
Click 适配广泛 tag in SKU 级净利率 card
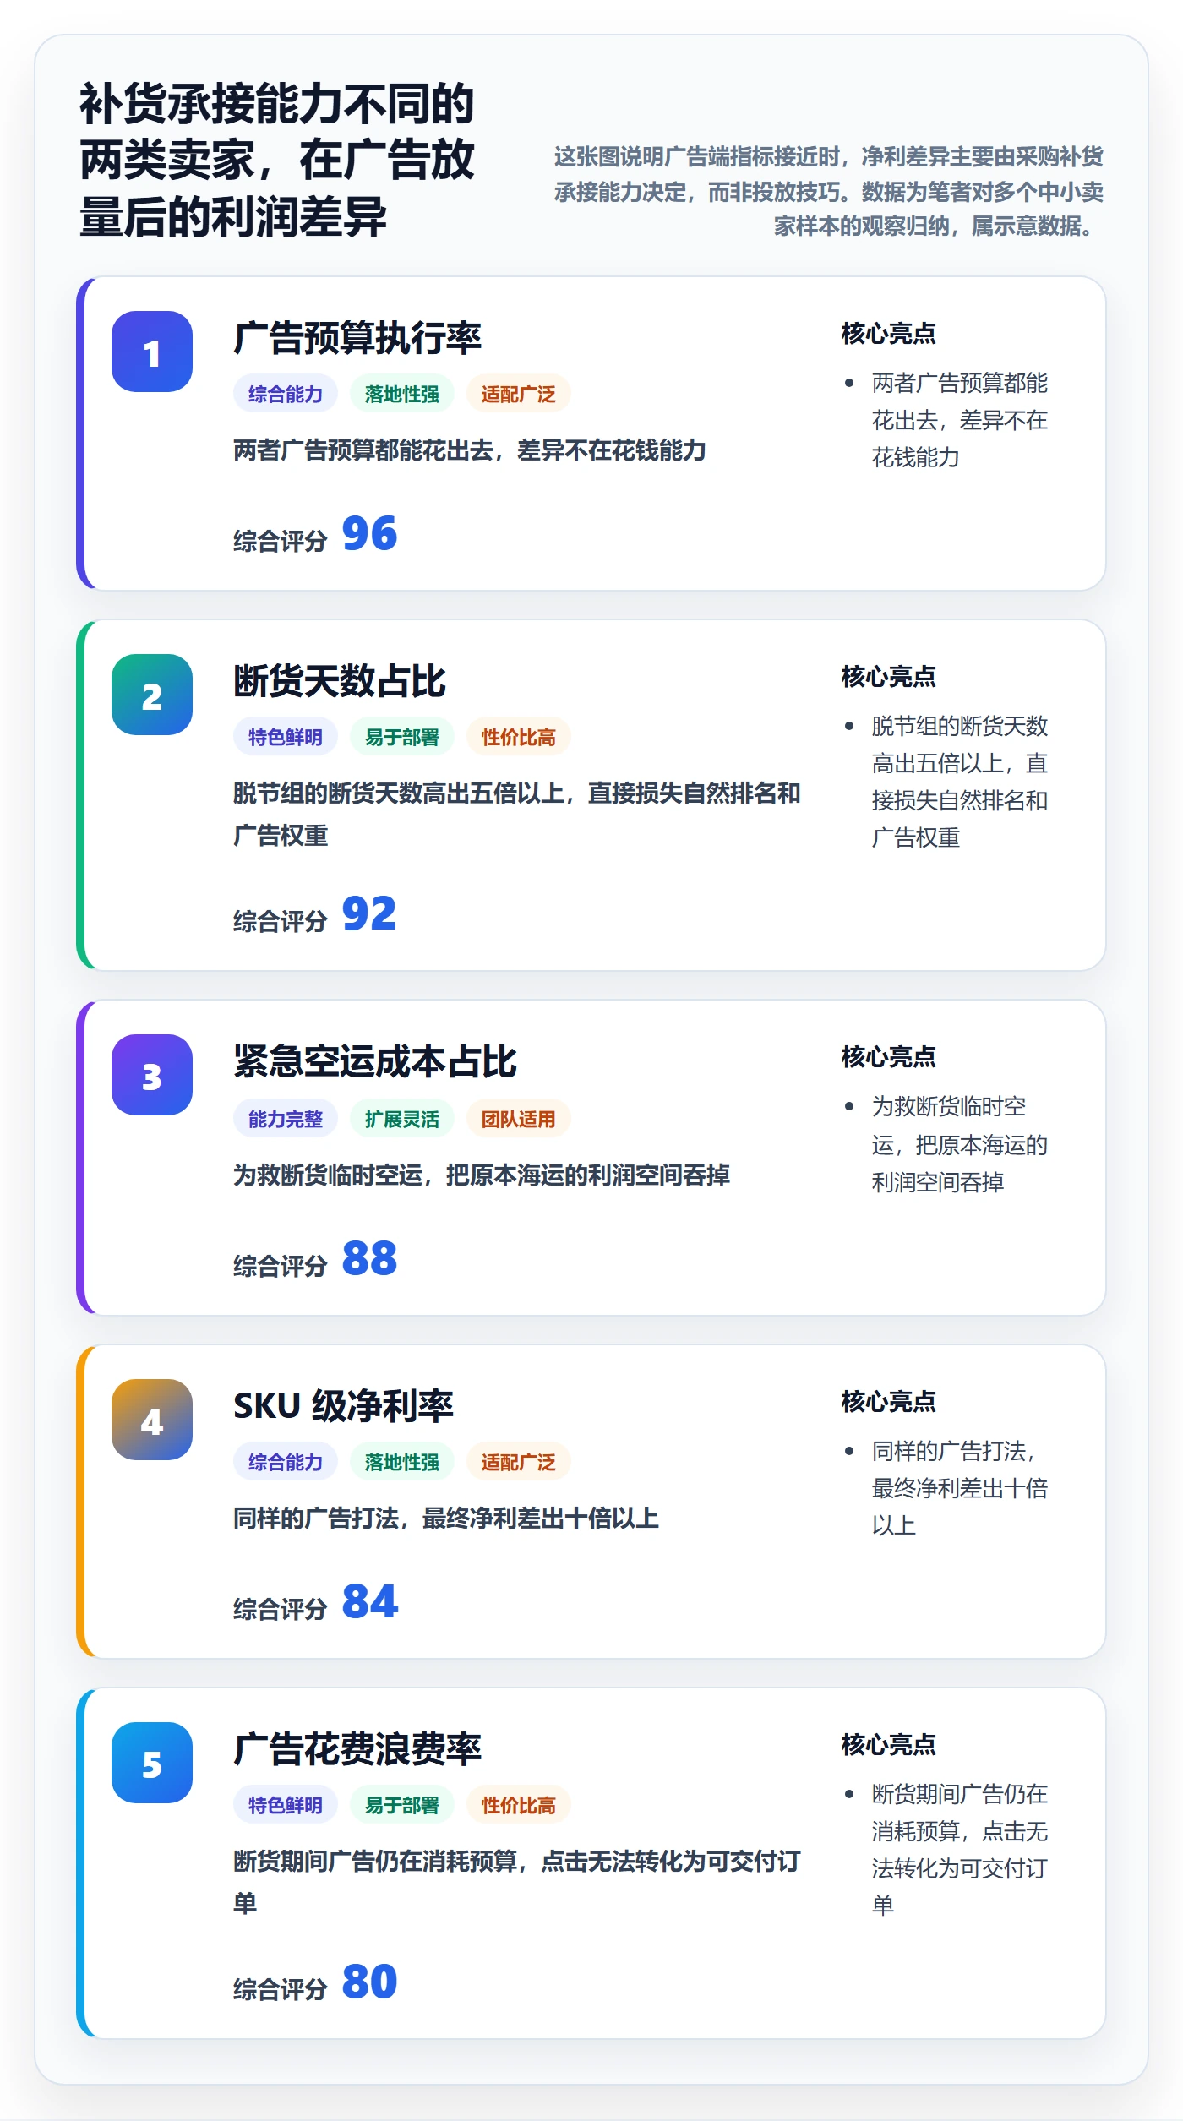(x=519, y=1462)
